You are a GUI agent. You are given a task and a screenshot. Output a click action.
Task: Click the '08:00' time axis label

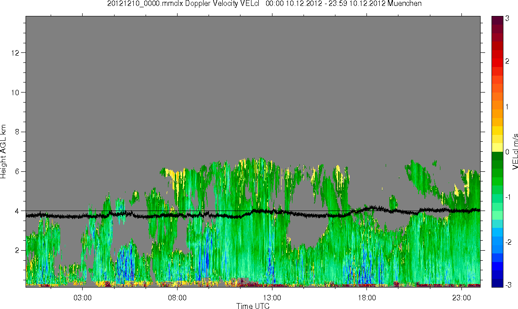click(x=177, y=298)
